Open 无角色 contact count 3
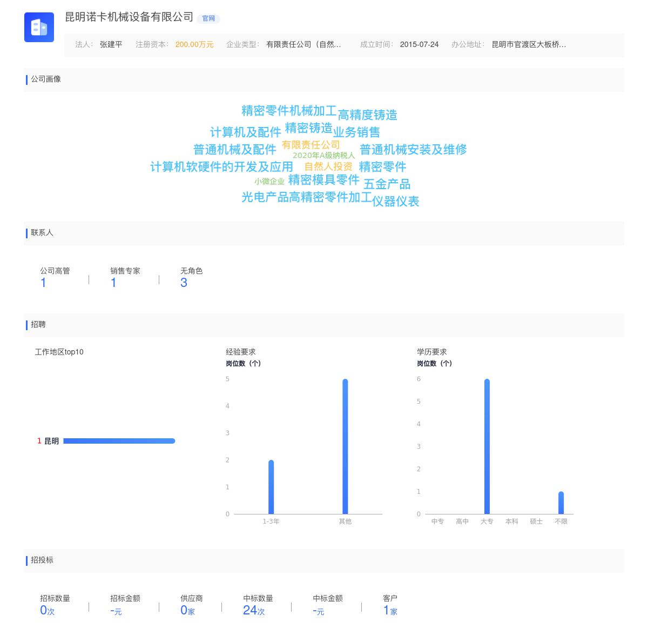 coord(184,283)
